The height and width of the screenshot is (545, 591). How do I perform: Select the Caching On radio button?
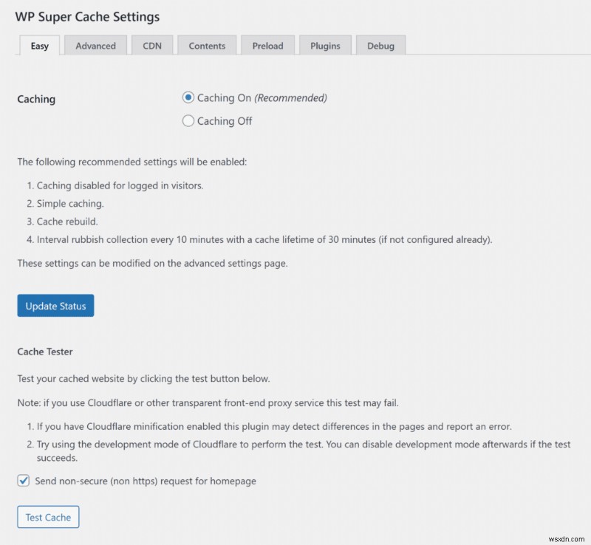[x=188, y=97]
